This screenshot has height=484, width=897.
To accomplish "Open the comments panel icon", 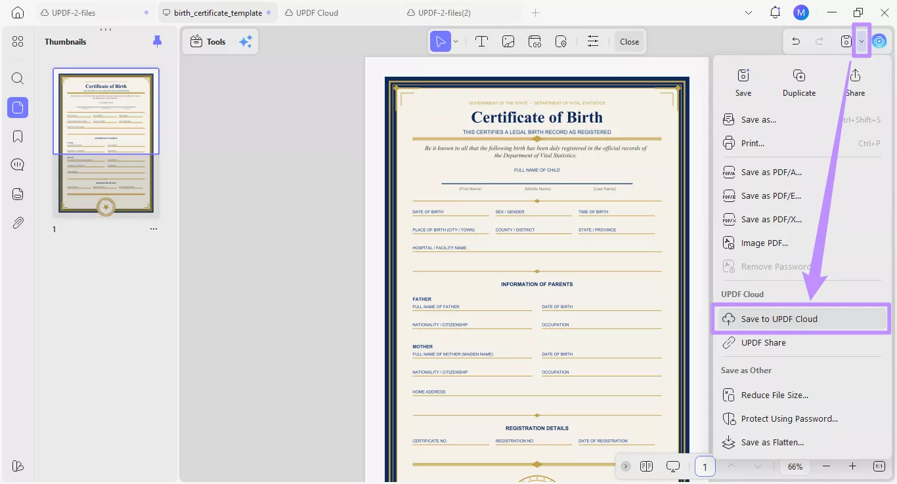I will [x=18, y=165].
